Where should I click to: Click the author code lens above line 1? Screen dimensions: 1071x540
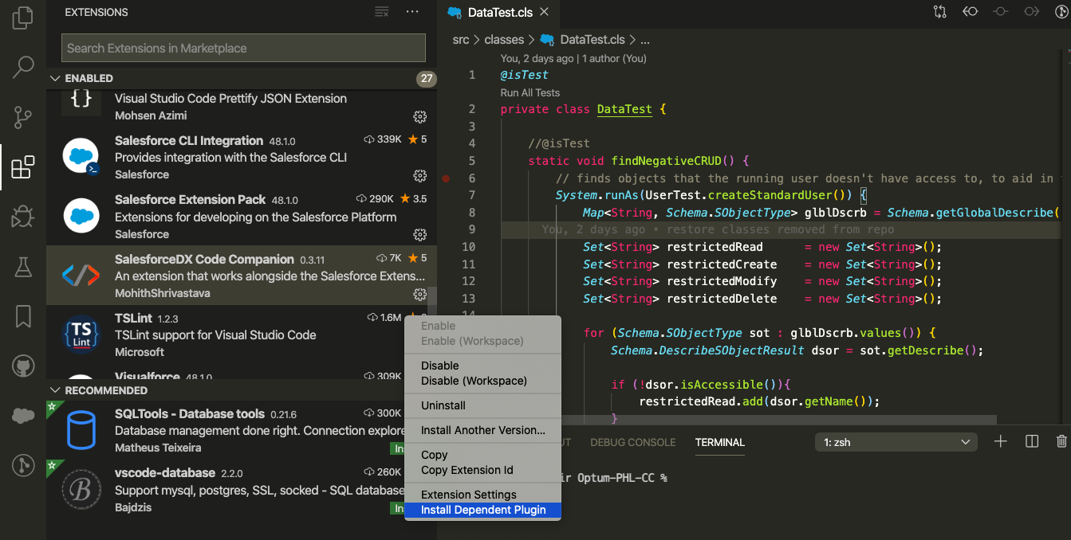click(x=573, y=58)
